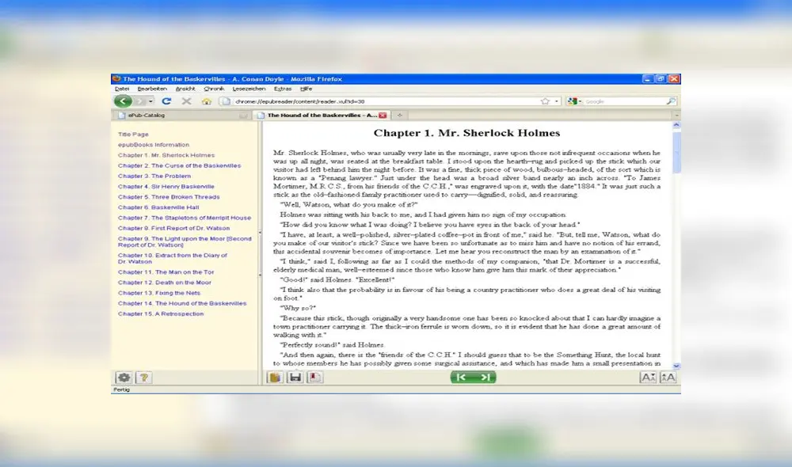Click the save book floppy disk icon
792x467 pixels.
295,378
